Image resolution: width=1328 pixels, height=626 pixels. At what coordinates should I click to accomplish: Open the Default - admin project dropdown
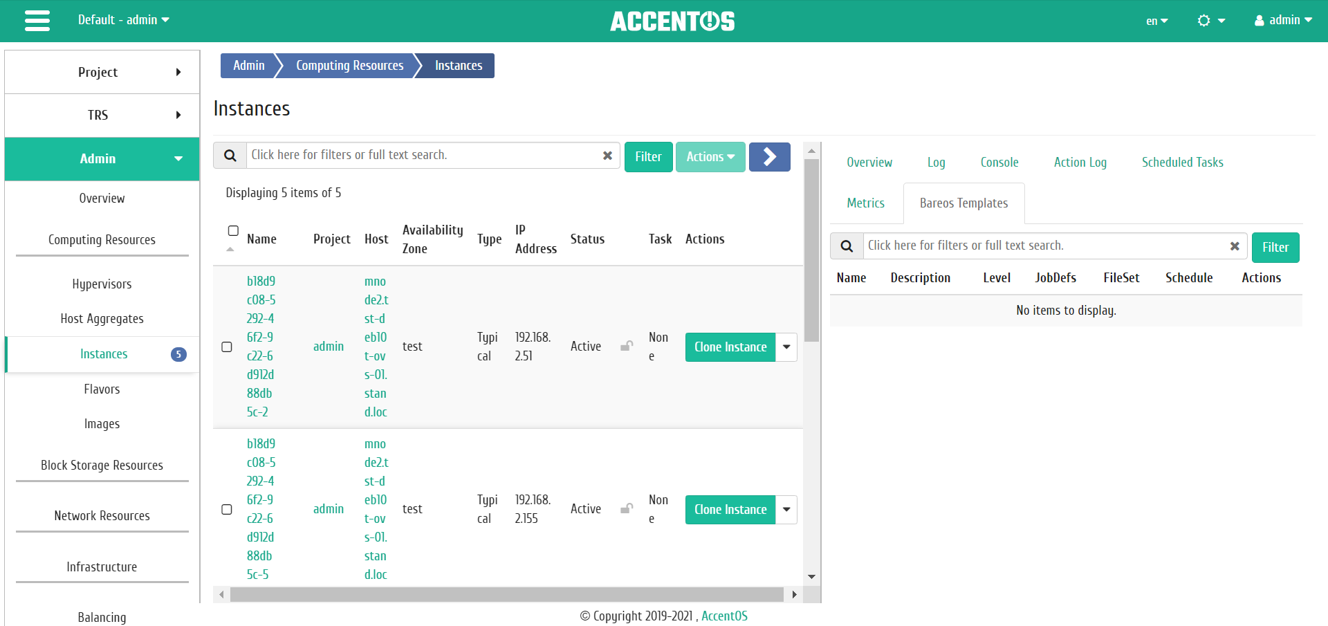124,20
